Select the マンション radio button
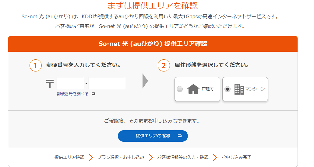314x167 pixels. pyautogui.click(x=227, y=89)
